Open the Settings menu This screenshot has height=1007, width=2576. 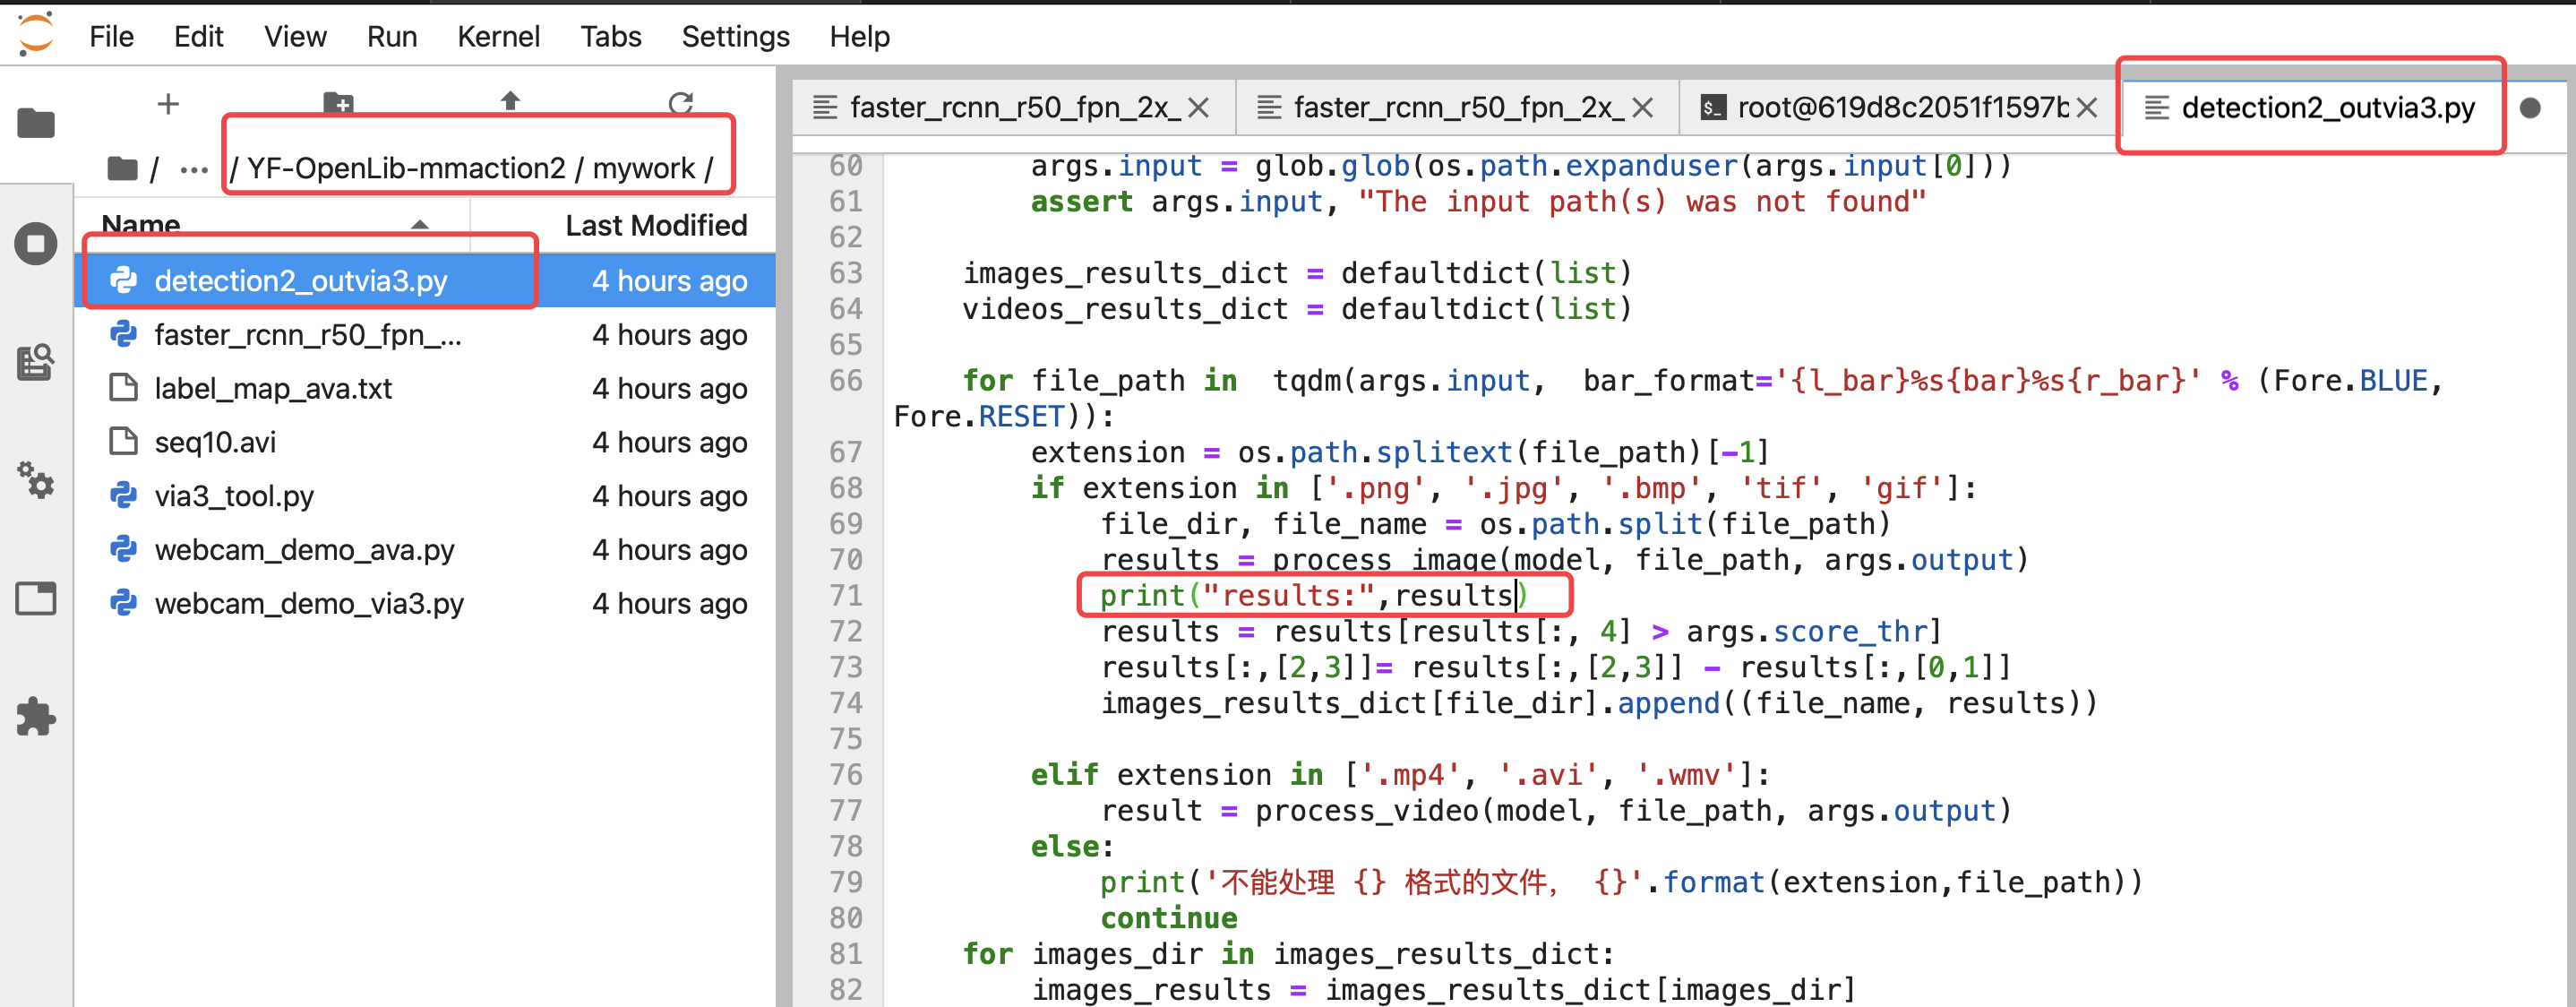[x=734, y=37]
